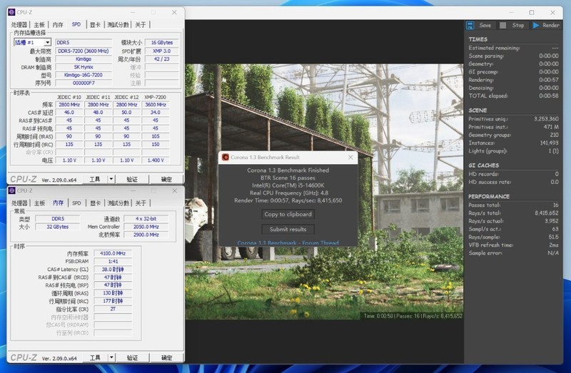The width and height of the screenshot is (571, 373).
Task: Click Primitives uniq value 3,253,360
Action: click(x=546, y=119)
